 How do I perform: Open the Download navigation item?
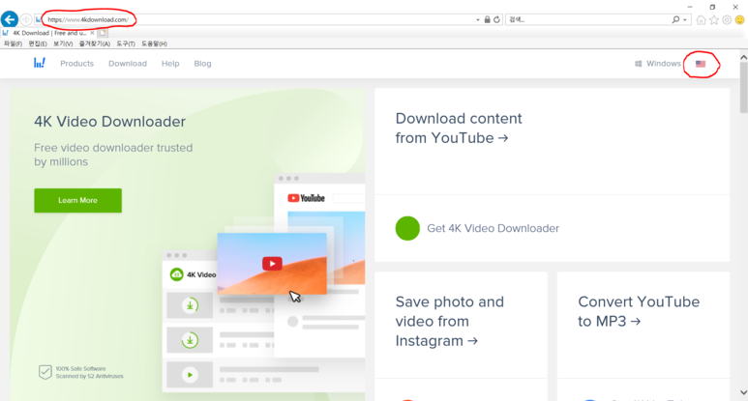point(128,64)
